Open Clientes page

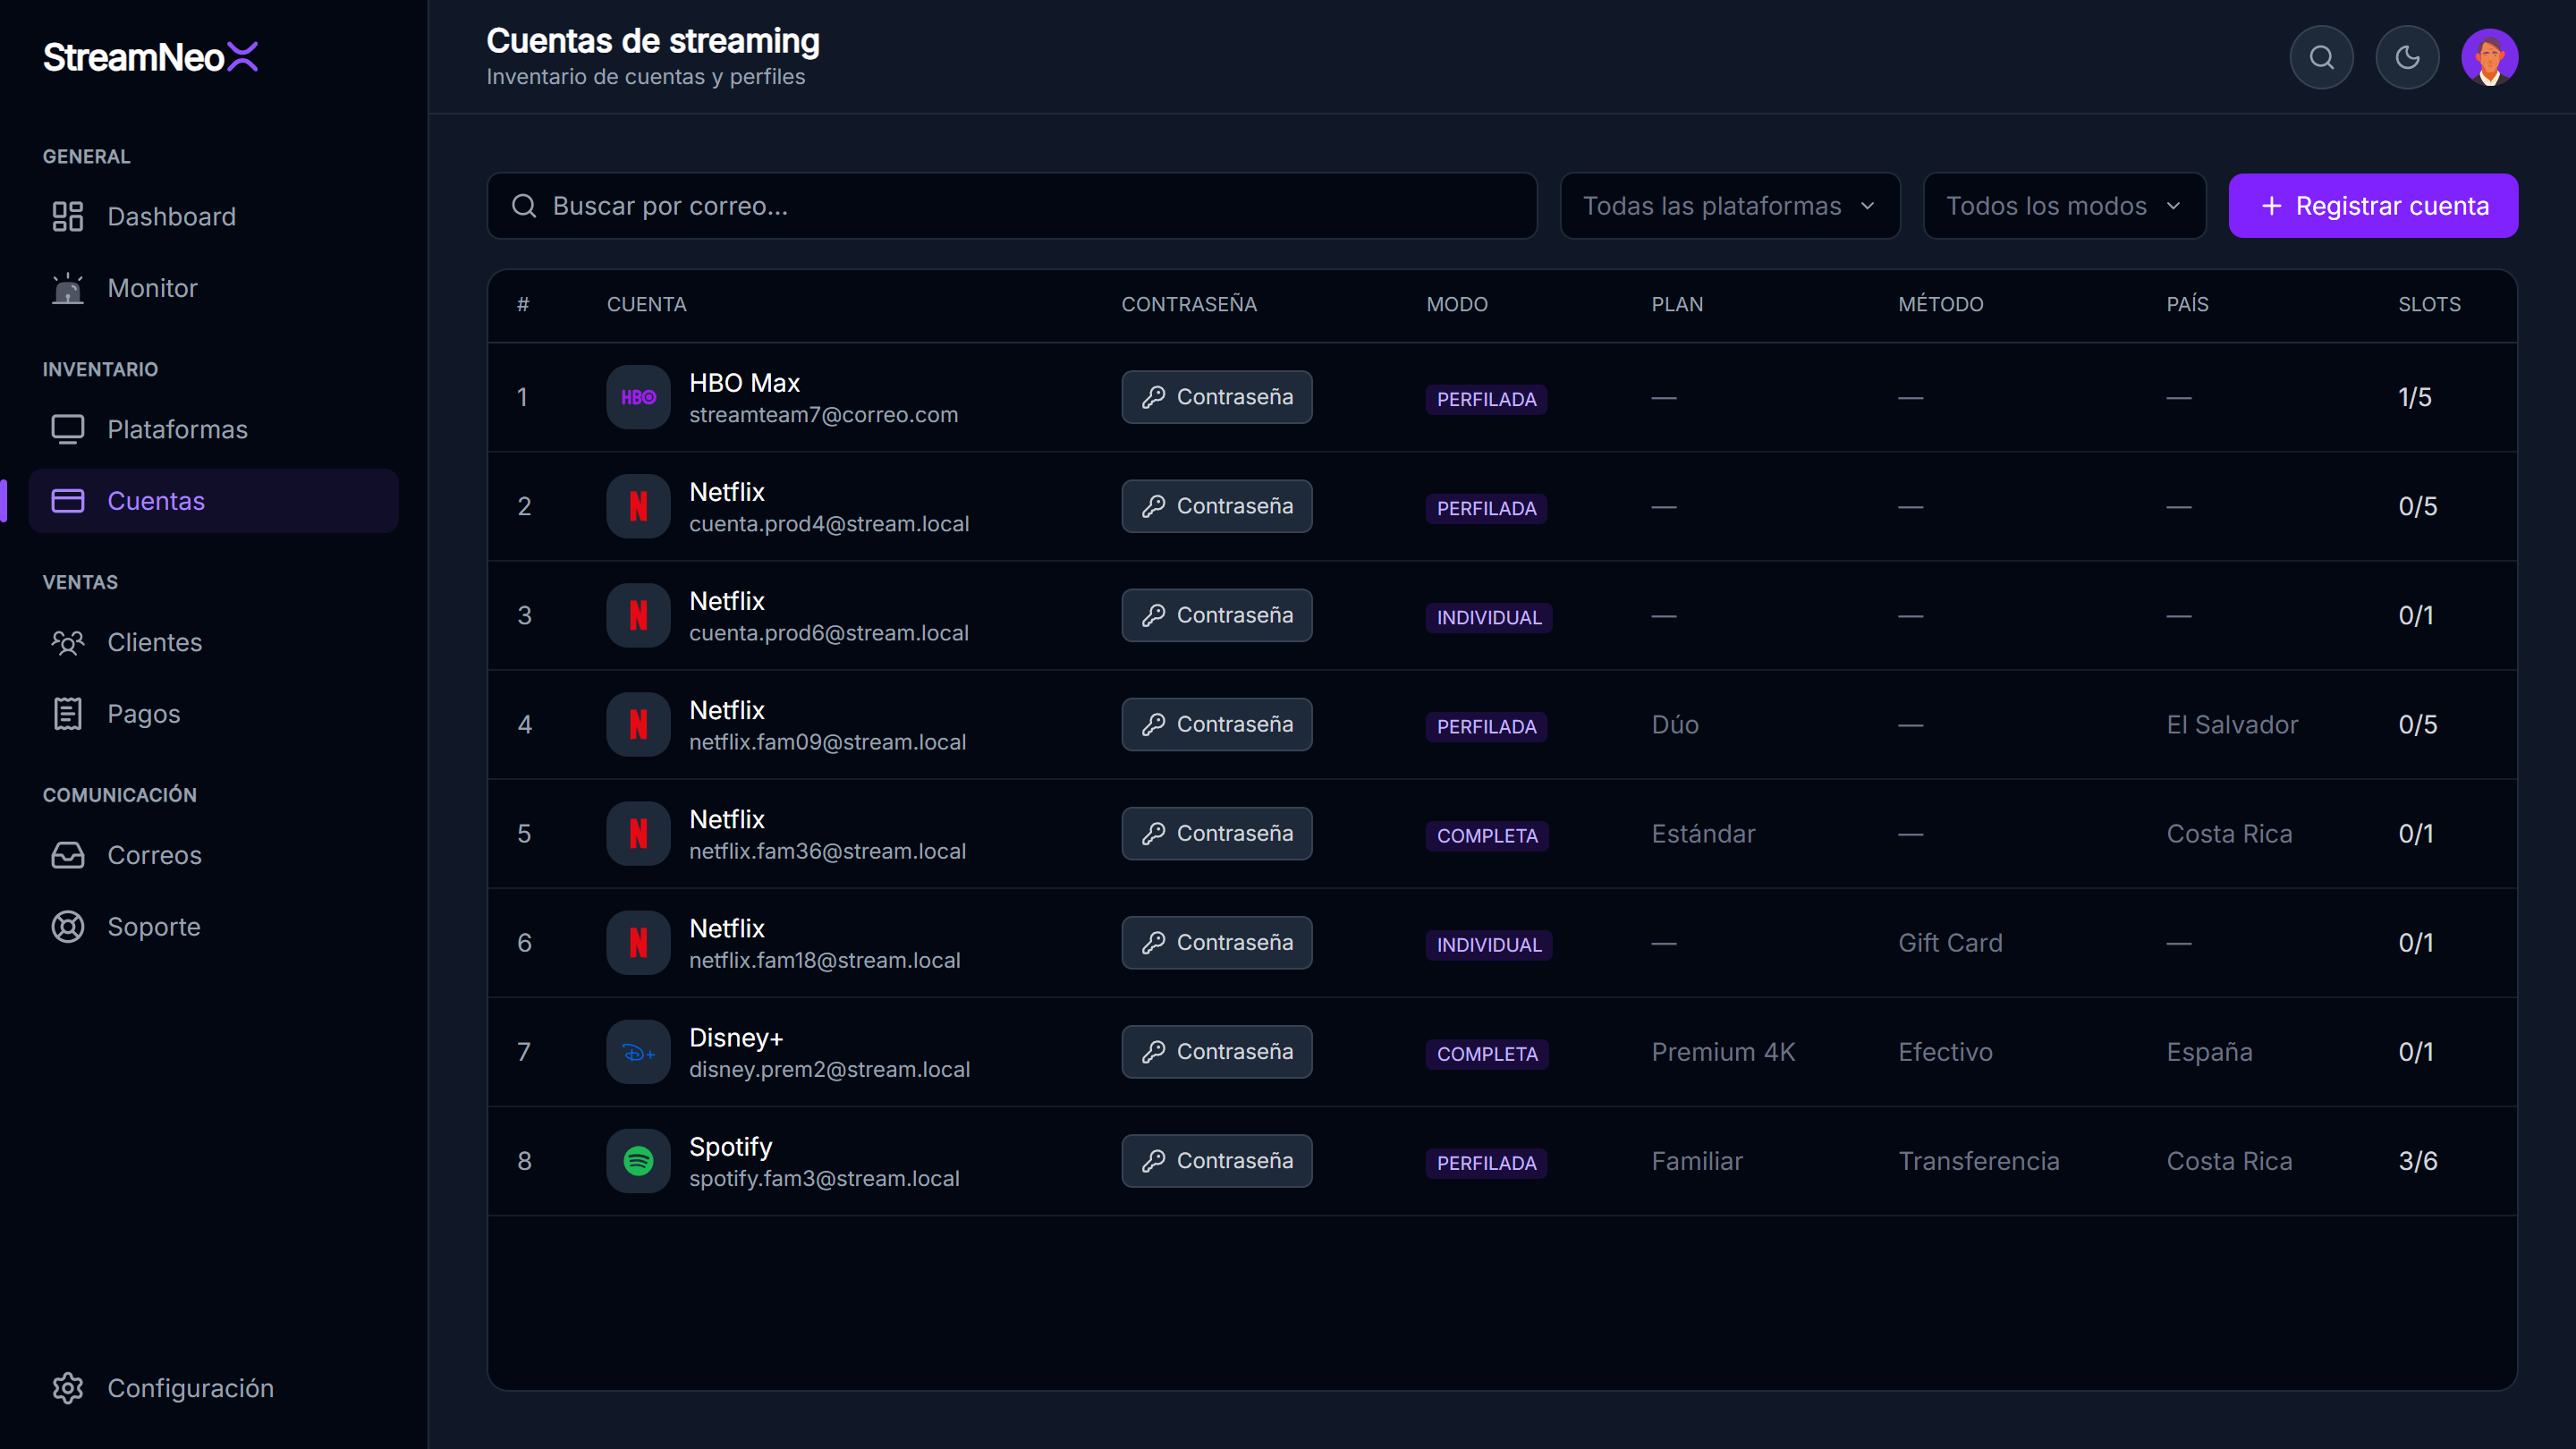pyautogui.click(x=214, y=642)
